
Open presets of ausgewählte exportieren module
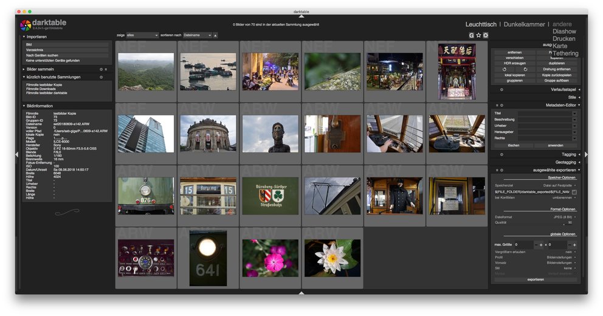(x=497, y=170)
